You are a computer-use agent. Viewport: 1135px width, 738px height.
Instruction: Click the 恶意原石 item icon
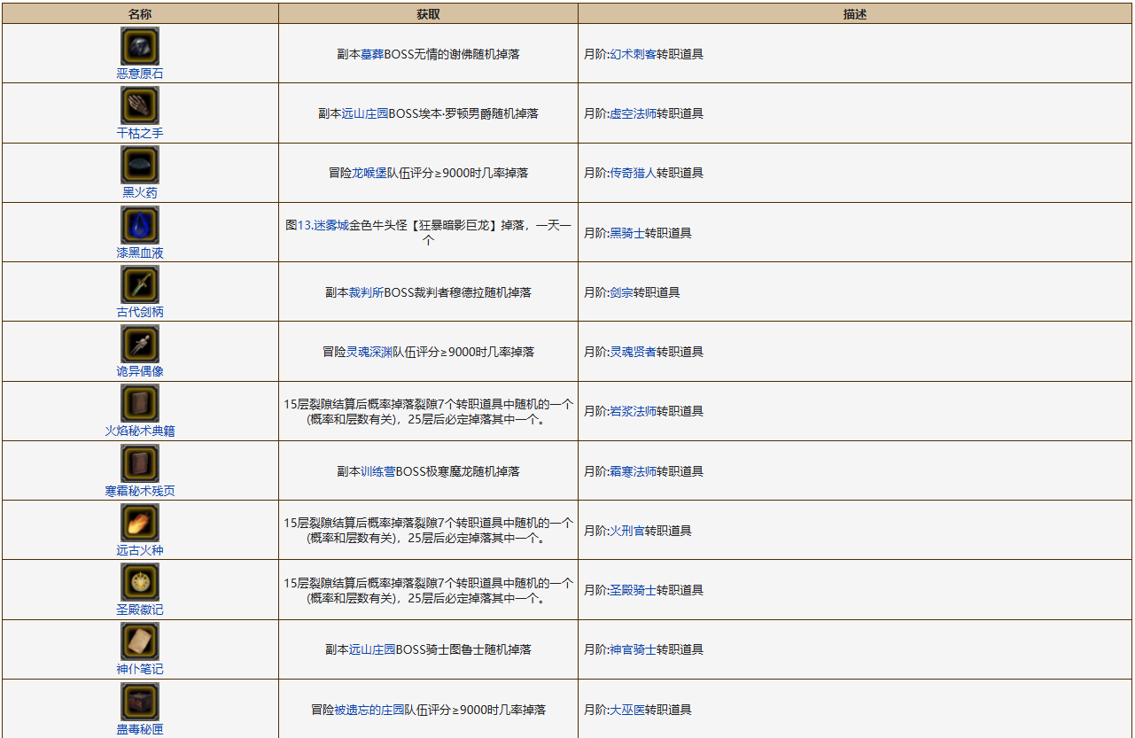[x=140, y=46]
